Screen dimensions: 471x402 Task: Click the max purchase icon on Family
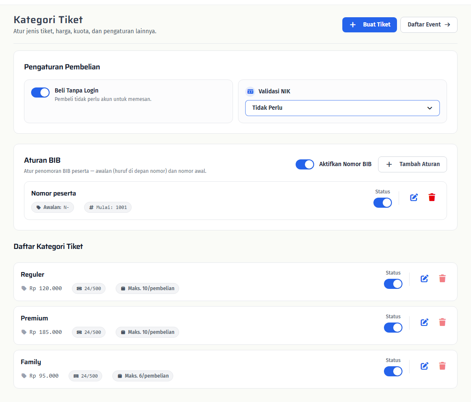tap(120, 376)
